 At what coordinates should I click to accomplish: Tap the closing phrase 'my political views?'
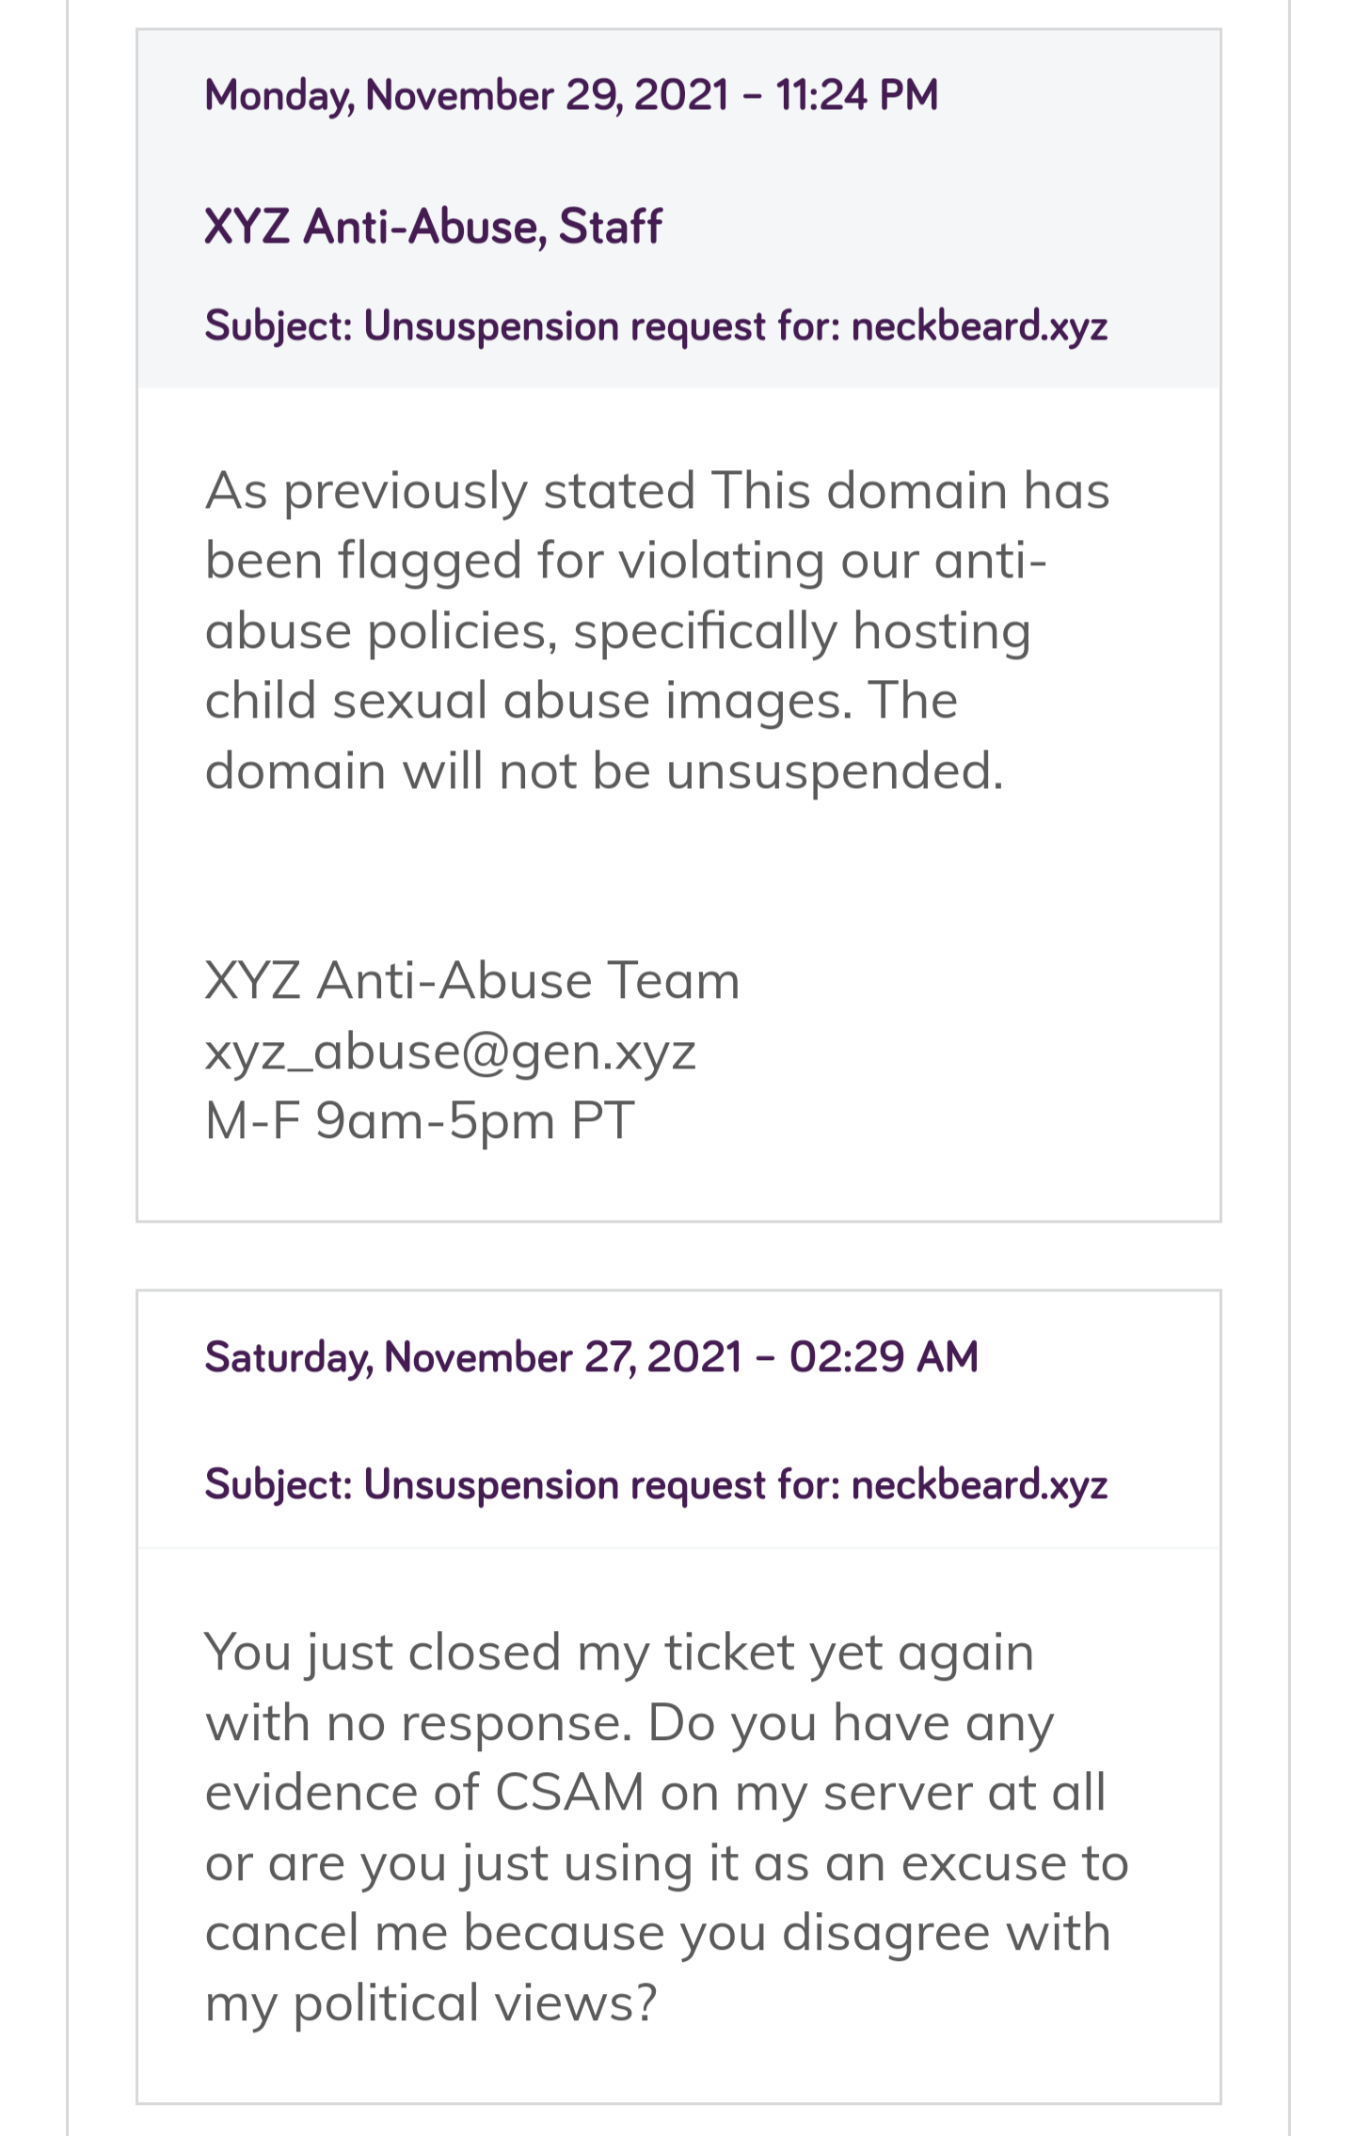(x=431, y=2002)
